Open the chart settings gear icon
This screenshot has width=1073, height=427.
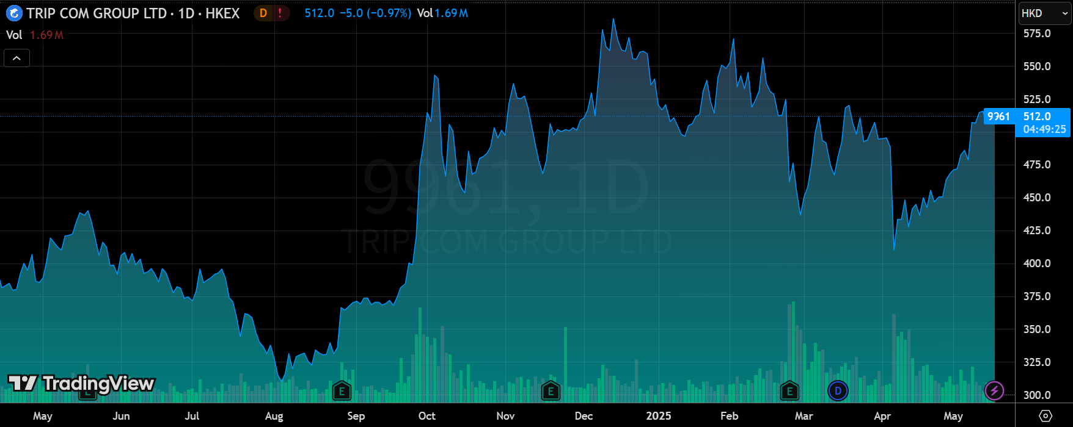click(x=1046, y=416)
